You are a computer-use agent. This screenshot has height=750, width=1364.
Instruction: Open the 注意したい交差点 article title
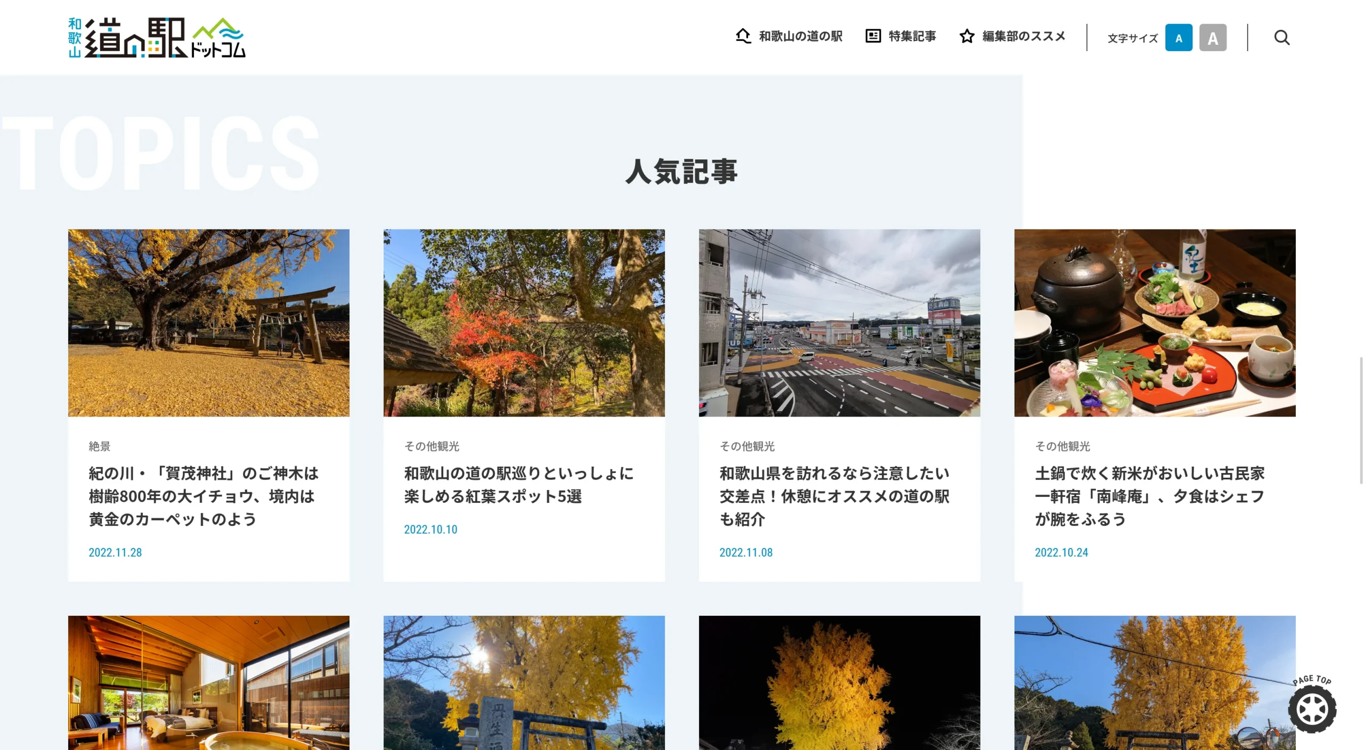click(834, 496)
